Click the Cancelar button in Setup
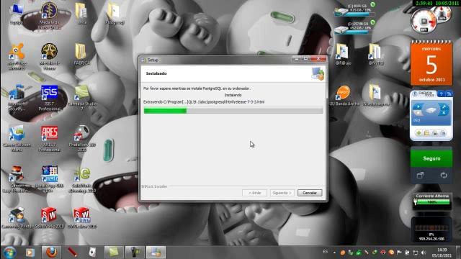 (310, 193)
